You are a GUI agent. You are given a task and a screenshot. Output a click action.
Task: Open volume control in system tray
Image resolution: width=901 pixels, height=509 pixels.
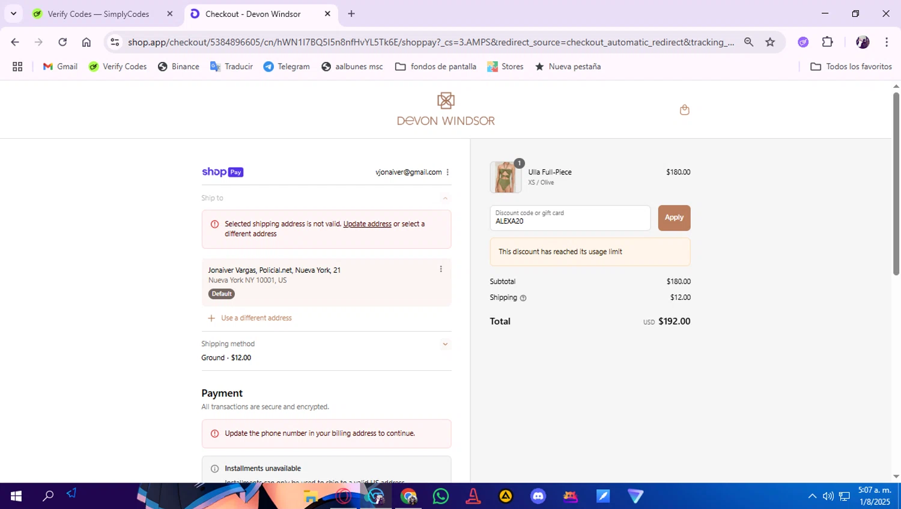(x=828, y=496)
